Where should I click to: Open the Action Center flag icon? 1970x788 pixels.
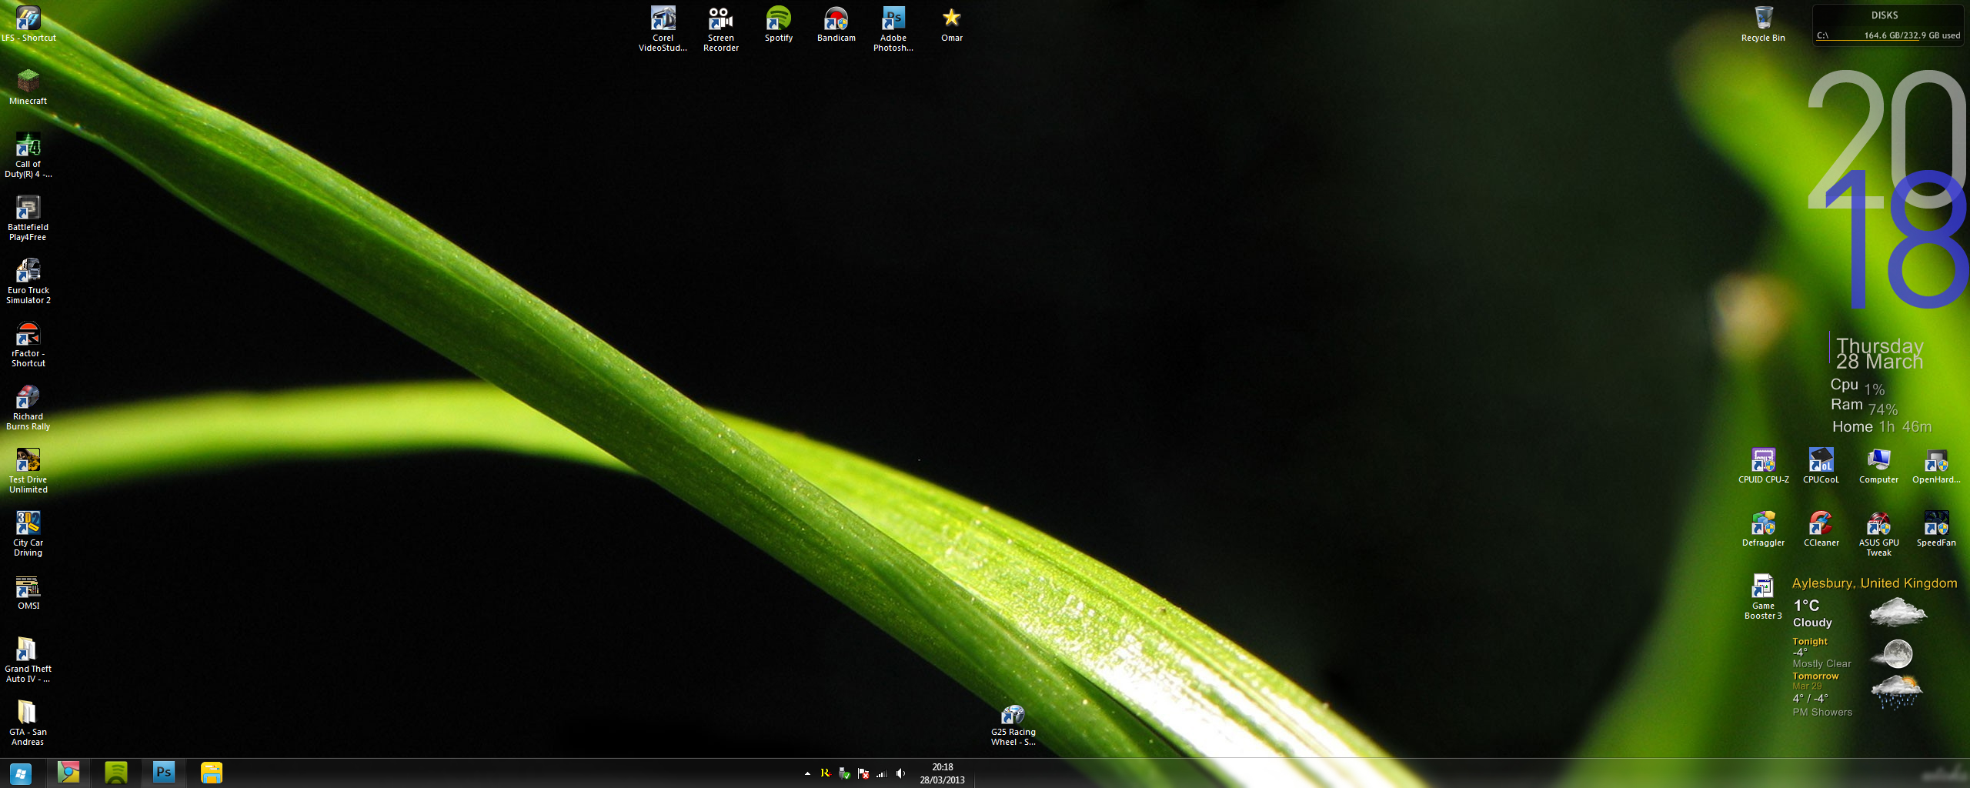click(863, 773)
